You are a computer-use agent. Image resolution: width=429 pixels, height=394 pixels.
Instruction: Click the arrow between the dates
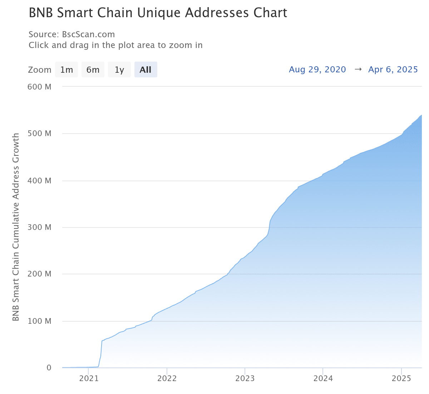click(358, 69)
